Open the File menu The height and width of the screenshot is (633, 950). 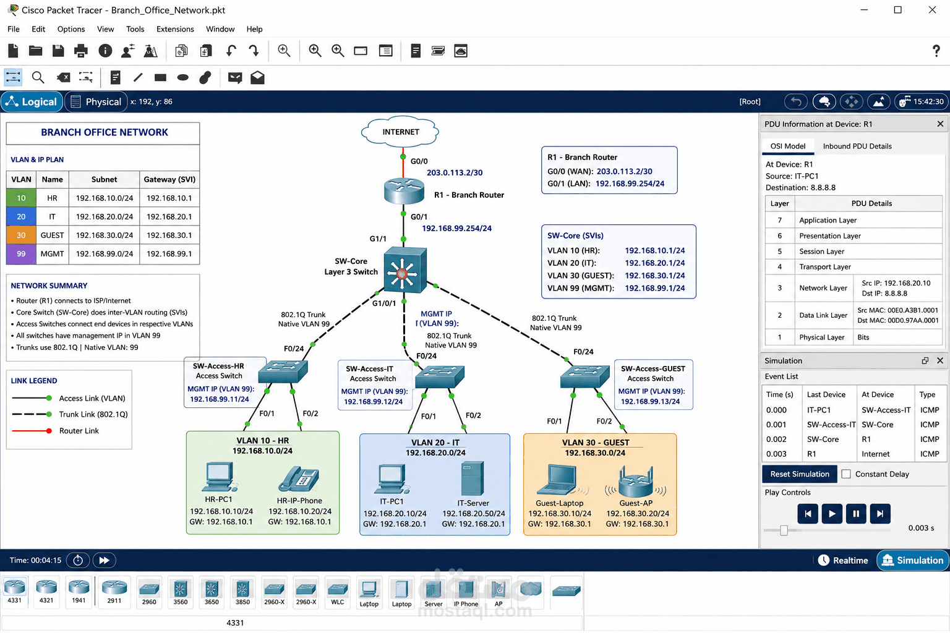click(14, 29)
